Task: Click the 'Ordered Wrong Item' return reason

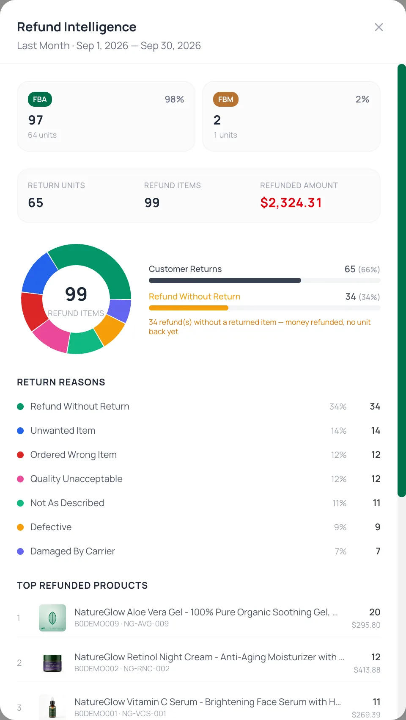Action: [x=74, y=455]
